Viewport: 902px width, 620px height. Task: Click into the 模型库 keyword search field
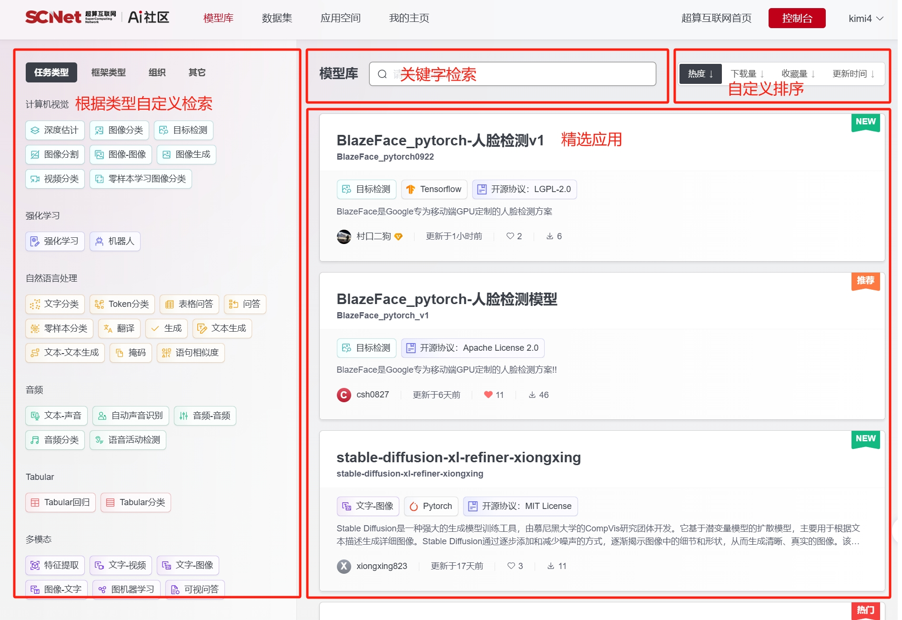(x=519, y=74)
